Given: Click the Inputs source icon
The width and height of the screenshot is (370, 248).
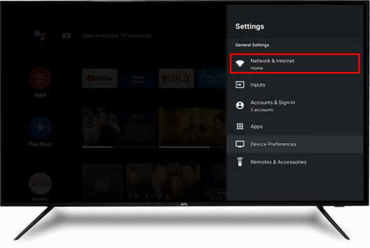Looking at the screenshot, I should coord(240,85).
